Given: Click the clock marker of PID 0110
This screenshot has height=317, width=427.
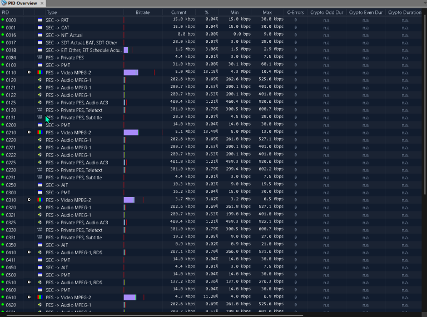Looking at the screenshot, I should pos(29,72).
